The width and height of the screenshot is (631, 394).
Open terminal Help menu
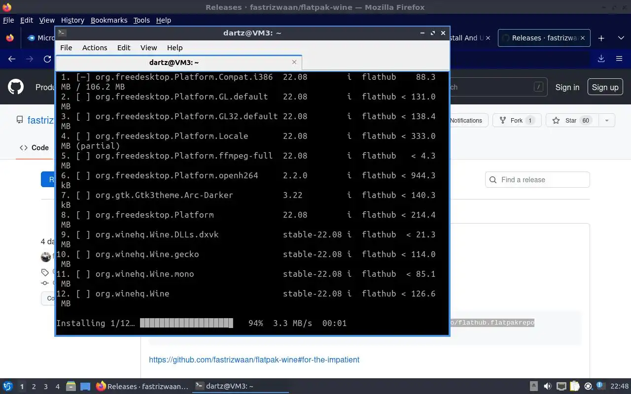(175, 48)
